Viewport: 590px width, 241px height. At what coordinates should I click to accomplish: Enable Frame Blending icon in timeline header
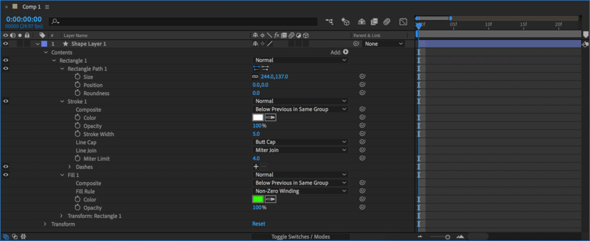[x=374, y=22]
